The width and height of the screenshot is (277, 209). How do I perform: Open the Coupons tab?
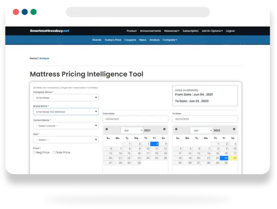(130, 40)
